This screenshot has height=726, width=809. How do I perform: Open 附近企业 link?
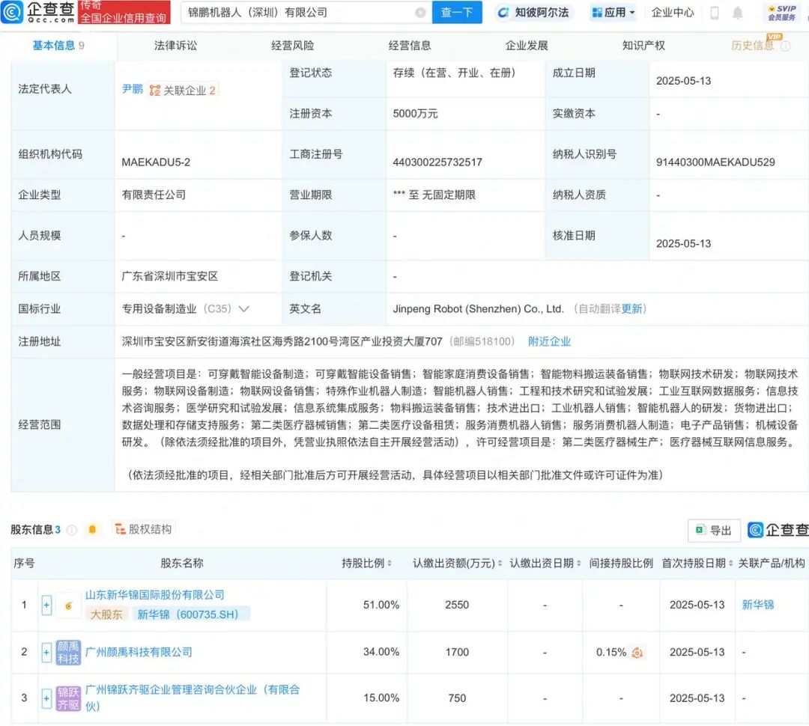click(549, 341)
